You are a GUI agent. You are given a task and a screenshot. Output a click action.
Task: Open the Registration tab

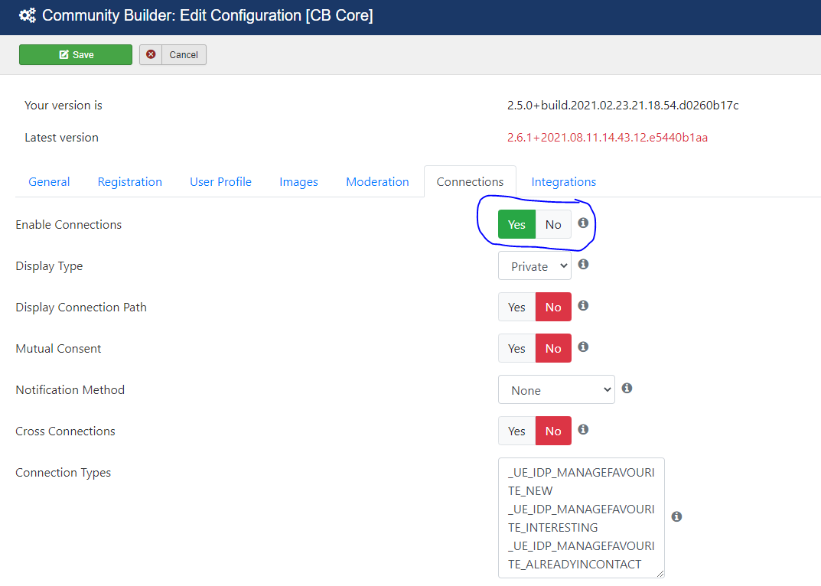click(x=130, y=182)
